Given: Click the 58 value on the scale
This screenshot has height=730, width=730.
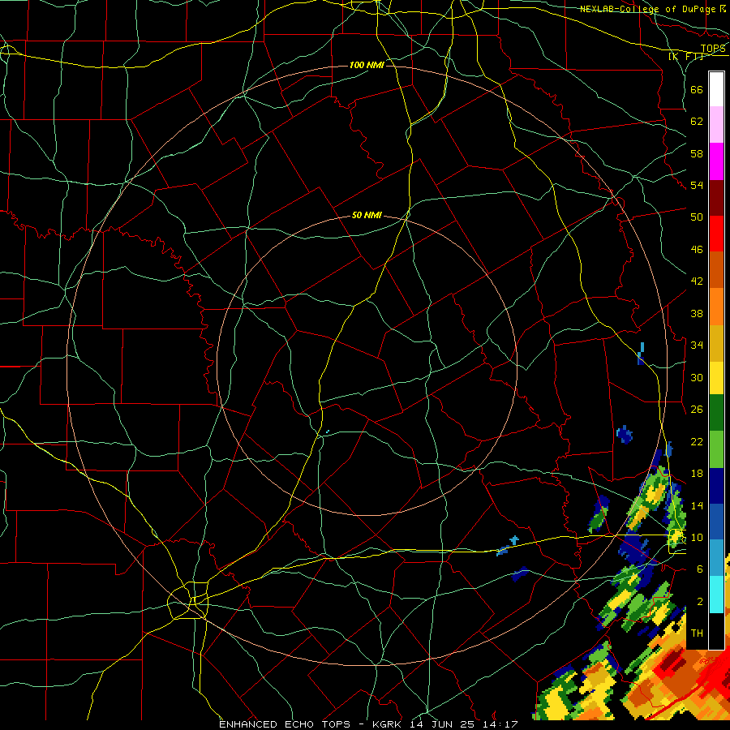Looking at the screenshot, I should coord(697,153).
